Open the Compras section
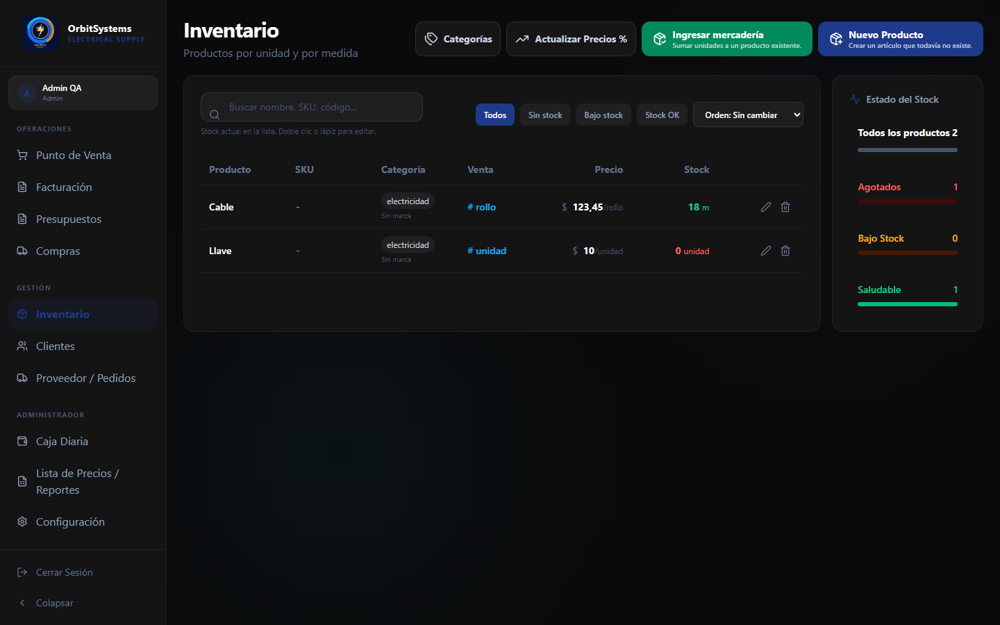 tap(83, 251)
